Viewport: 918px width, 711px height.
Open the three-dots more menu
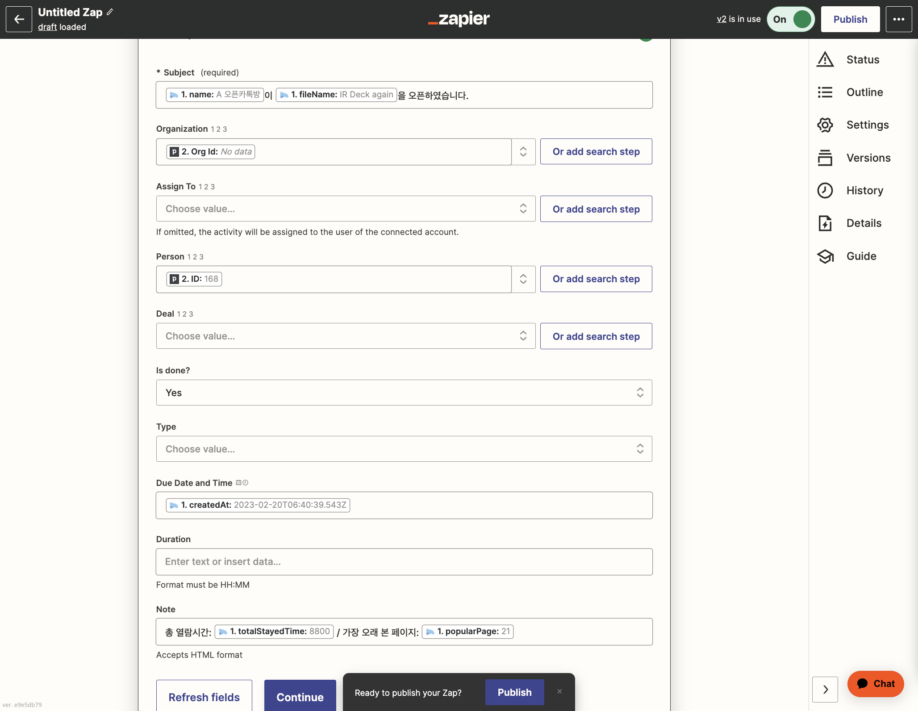899,19
